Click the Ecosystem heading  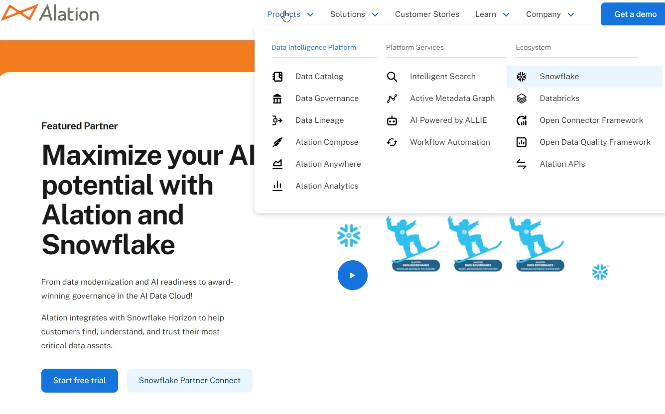(x=533, y=48)
